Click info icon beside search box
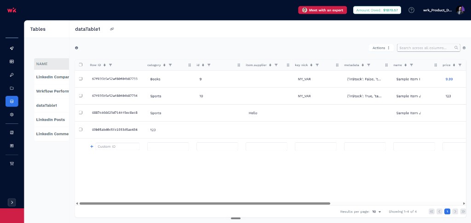471x223 pixels. click(464, 48)
